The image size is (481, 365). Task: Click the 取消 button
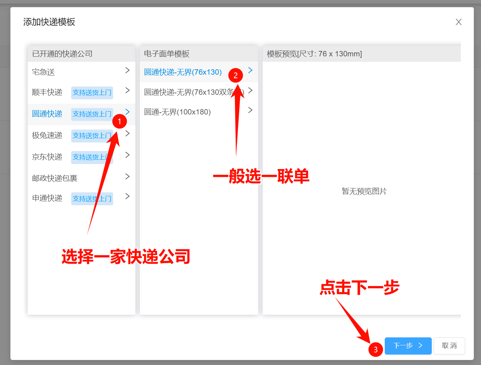coord(449,346)
